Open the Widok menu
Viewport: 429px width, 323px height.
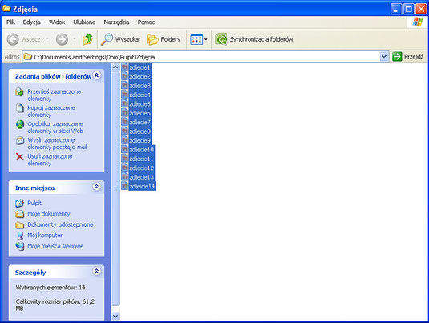(57, 22)
